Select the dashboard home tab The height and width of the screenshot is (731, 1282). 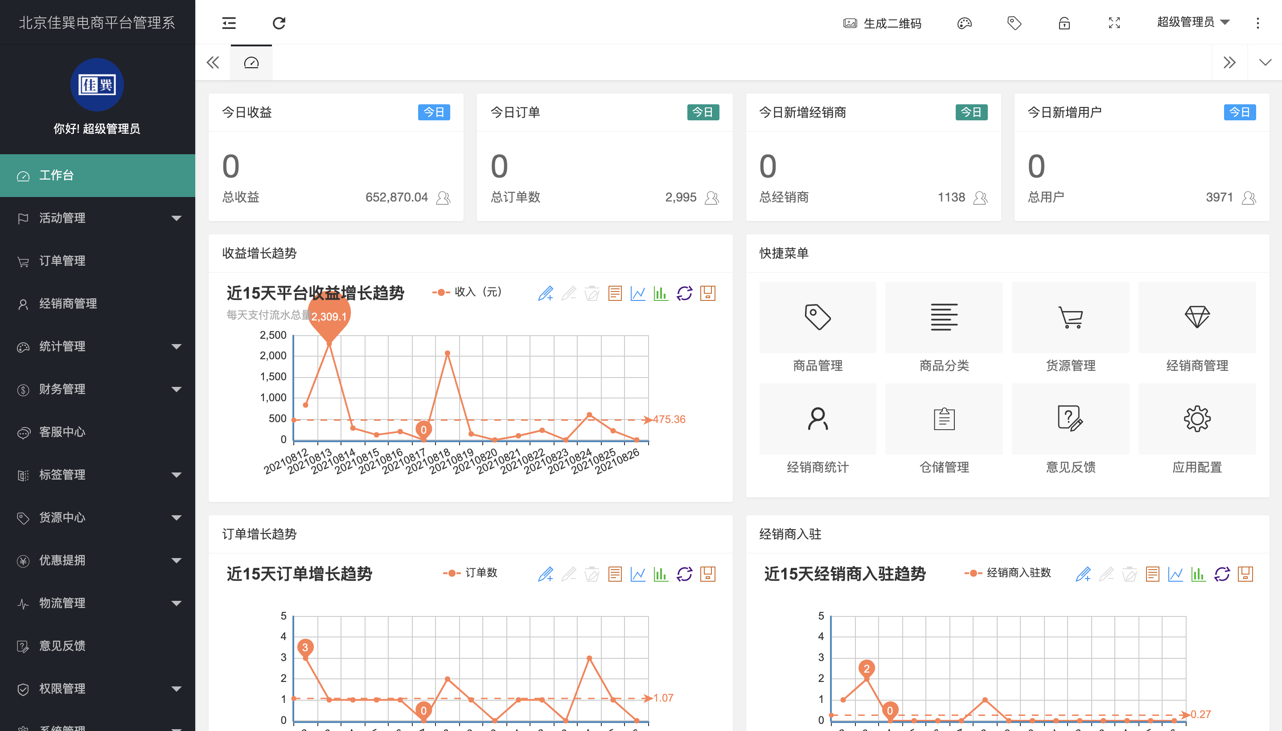click(x=251, y=63)
